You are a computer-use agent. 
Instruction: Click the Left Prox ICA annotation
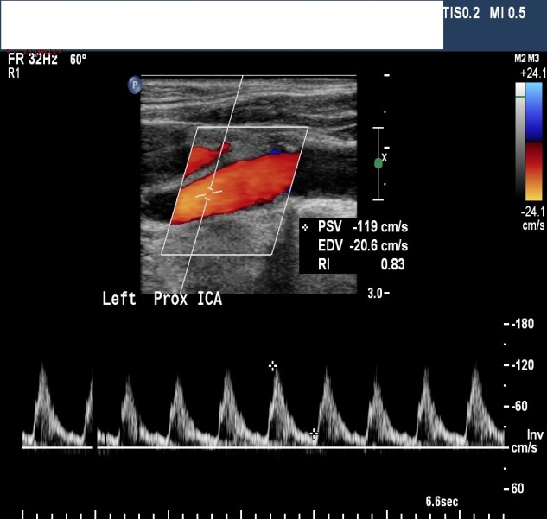pyautogui.click(x=162, y=300)
